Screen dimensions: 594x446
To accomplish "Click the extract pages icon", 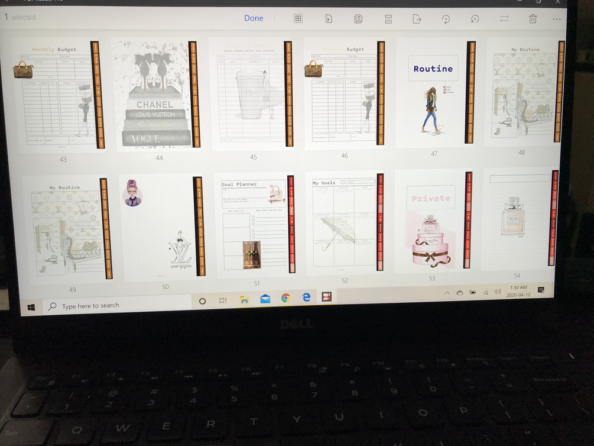I will coord(358,18).
